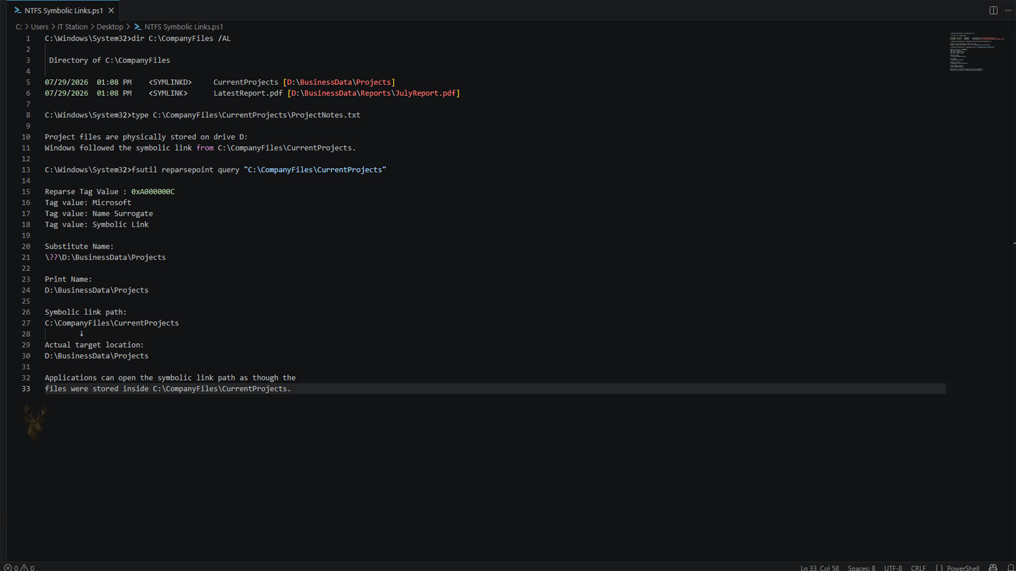
Task: Click the PowerShell icon on the tab
Action: click(x=18, y=11)
